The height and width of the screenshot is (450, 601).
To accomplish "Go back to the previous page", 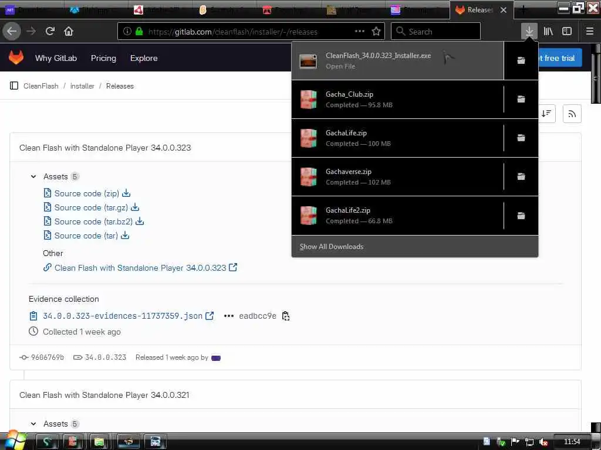I will click(x=12, y=32).
